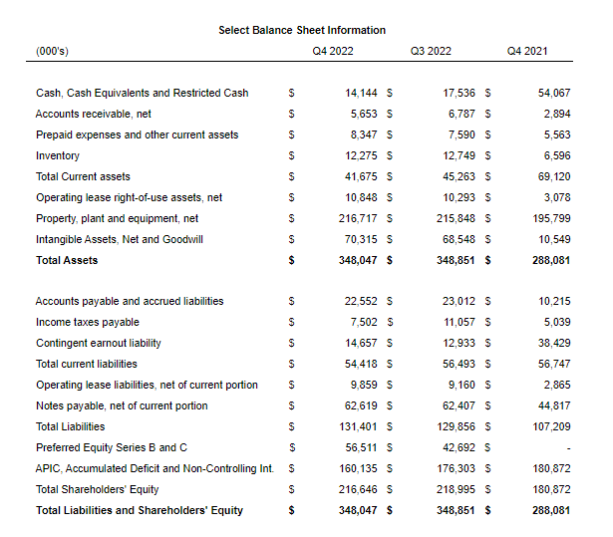Image resolution: width=613 pixels, height=537 pixels.
Task: Select the Q3 2022 column header
Action: point(431,51)
